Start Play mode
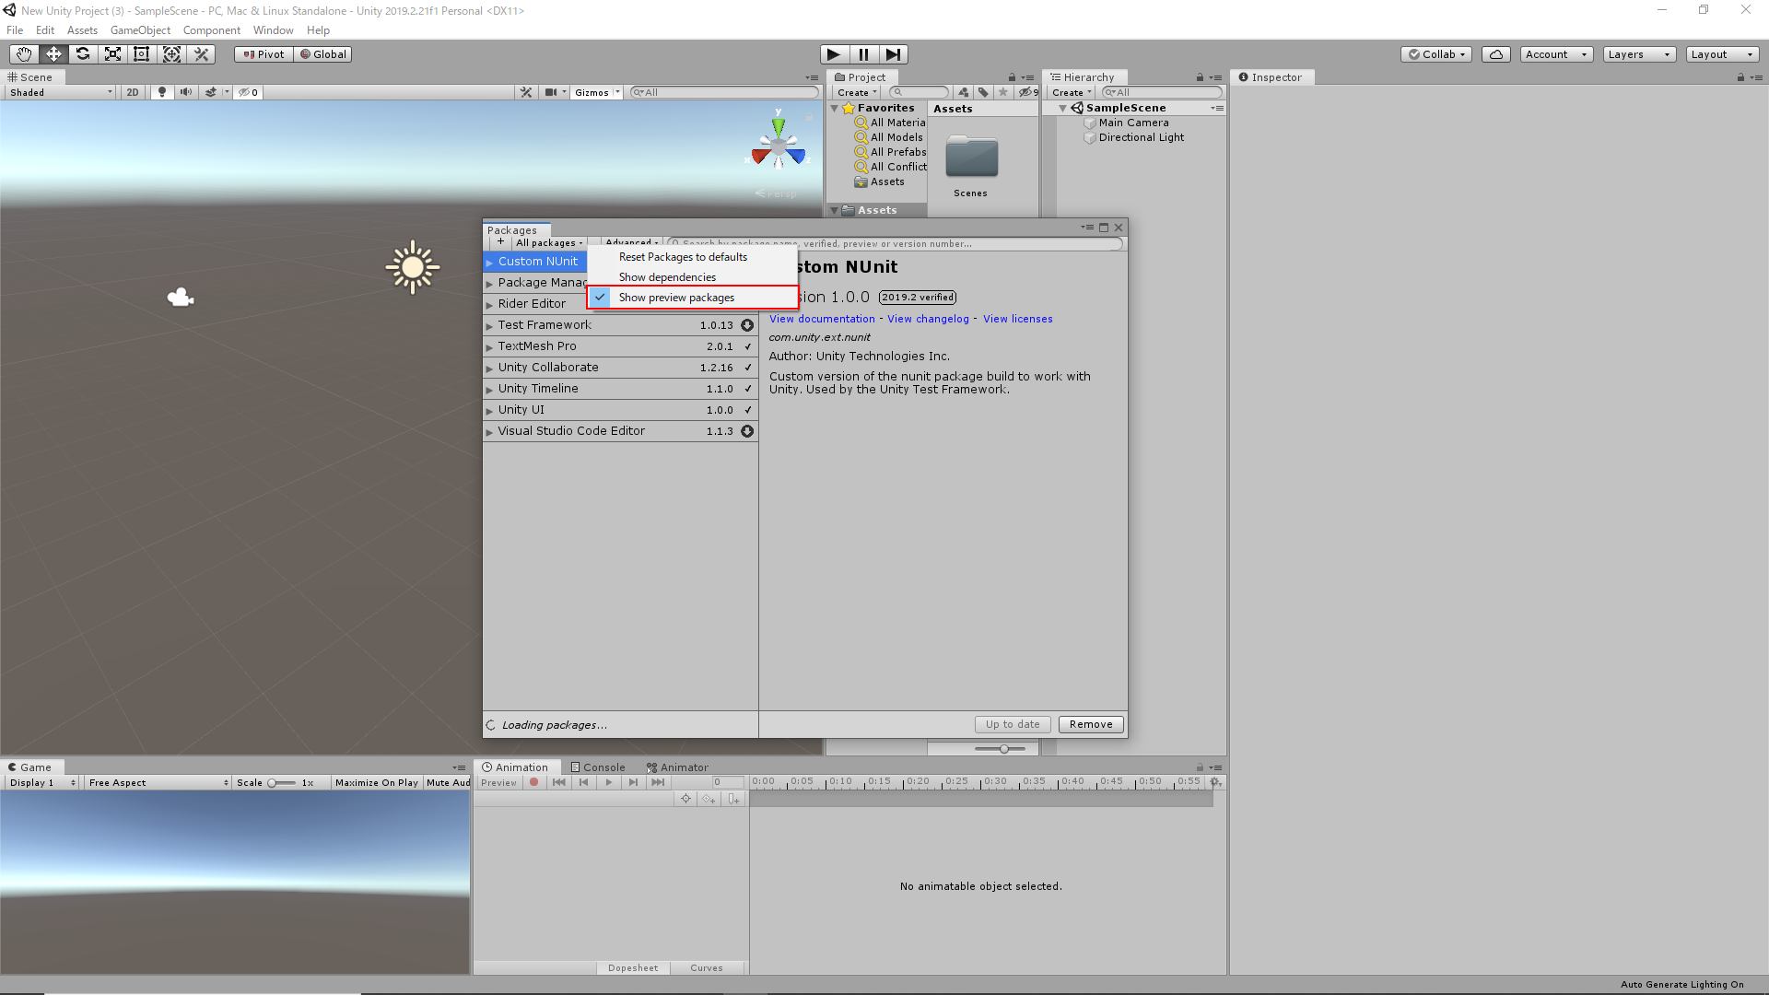This screenshot has width=1769, height=995. click(x=834, y=54)
